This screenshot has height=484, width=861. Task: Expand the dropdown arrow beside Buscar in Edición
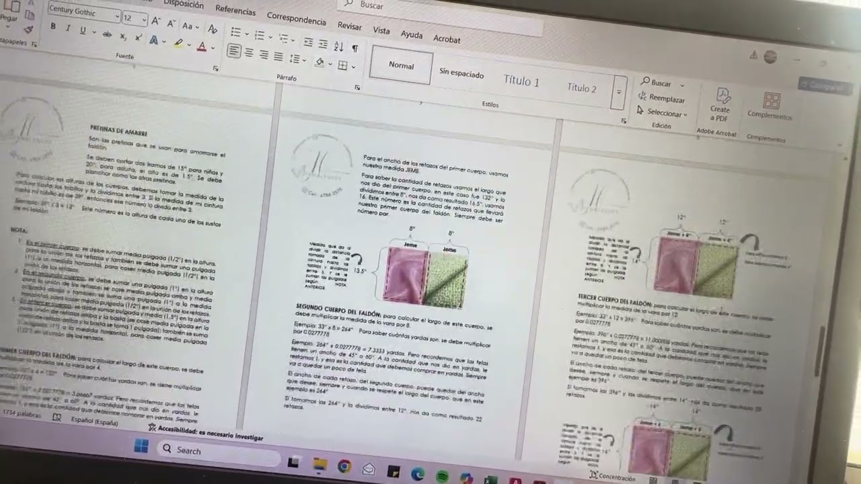(682, 85)
